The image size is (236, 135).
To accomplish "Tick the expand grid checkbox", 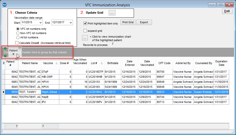I will pos(85,31).
